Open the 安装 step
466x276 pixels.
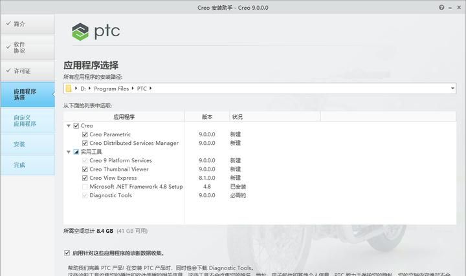(x=28, y=145)
